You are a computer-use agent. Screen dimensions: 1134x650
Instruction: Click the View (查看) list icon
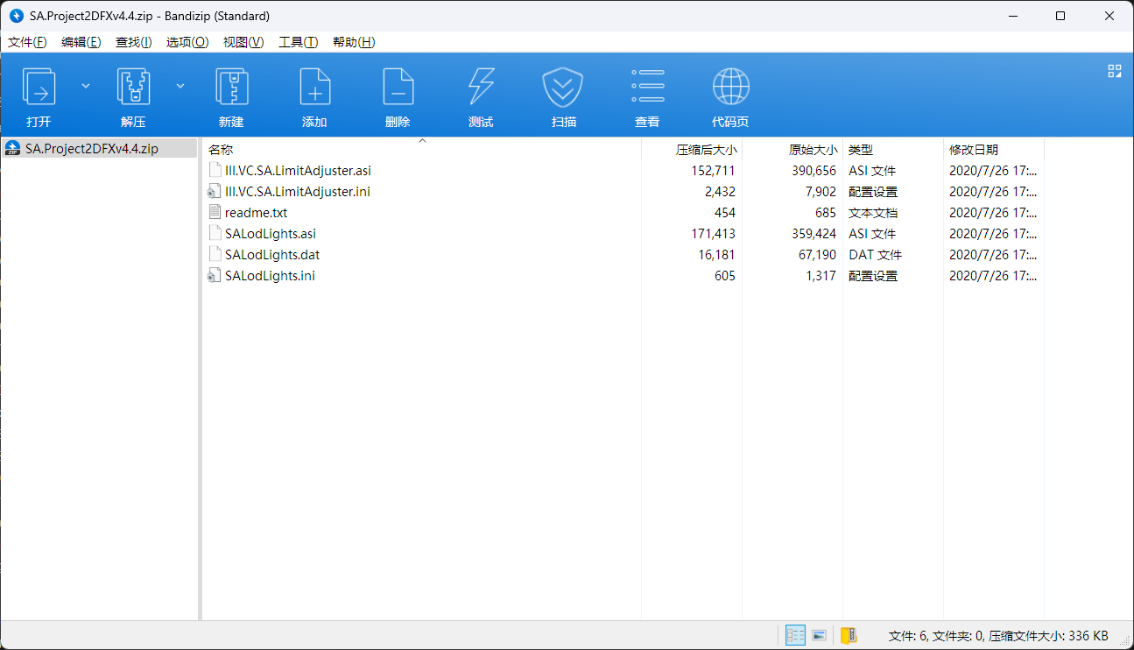coord(647,88)
